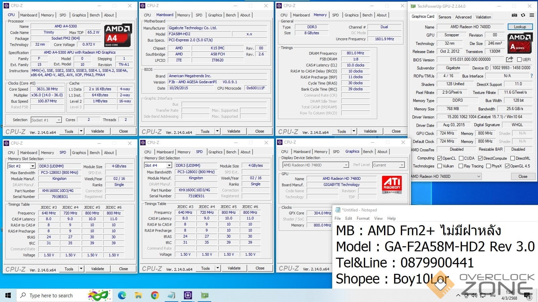Expand the Slot #2 memory slot dropdown
The height and width of the screenshot is (302, 538).
pyautogui.click(x=33, y=166)
